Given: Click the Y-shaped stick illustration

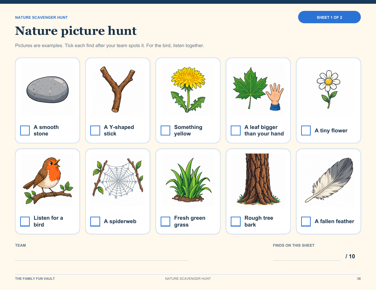Looking at the screenshot, I should (118, 89).
